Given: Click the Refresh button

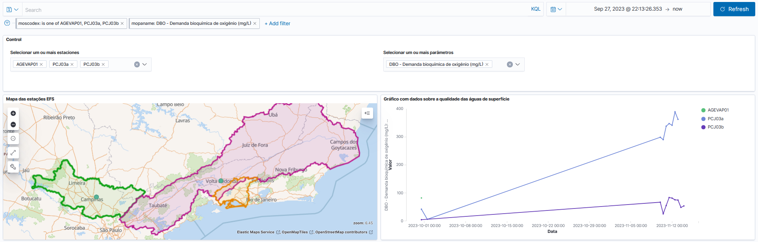Looking at the screenshot, I should click(734, 9).
